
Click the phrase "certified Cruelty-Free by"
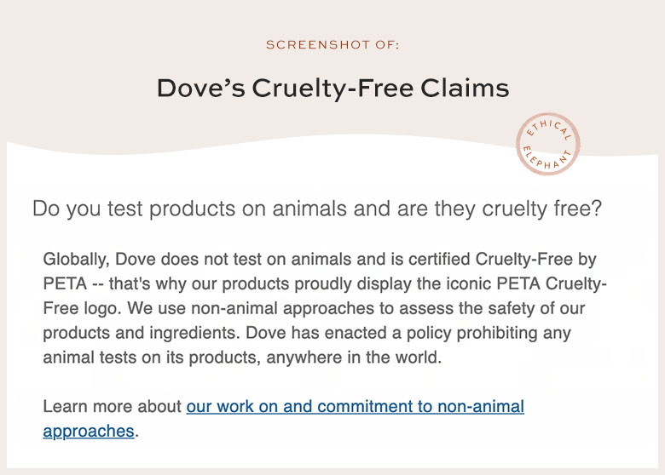502,259
